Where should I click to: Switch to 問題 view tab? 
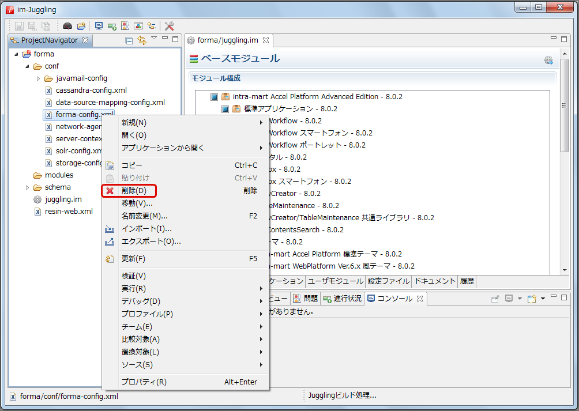coord(306,299)
